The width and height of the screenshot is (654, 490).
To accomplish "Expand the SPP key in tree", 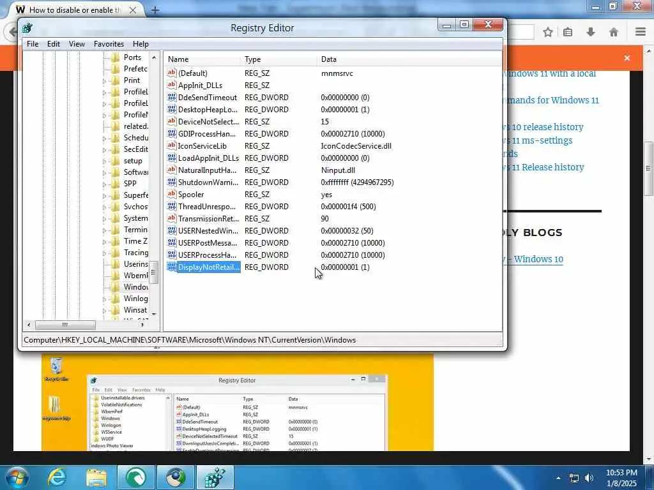I will click(x=104, y=184).
